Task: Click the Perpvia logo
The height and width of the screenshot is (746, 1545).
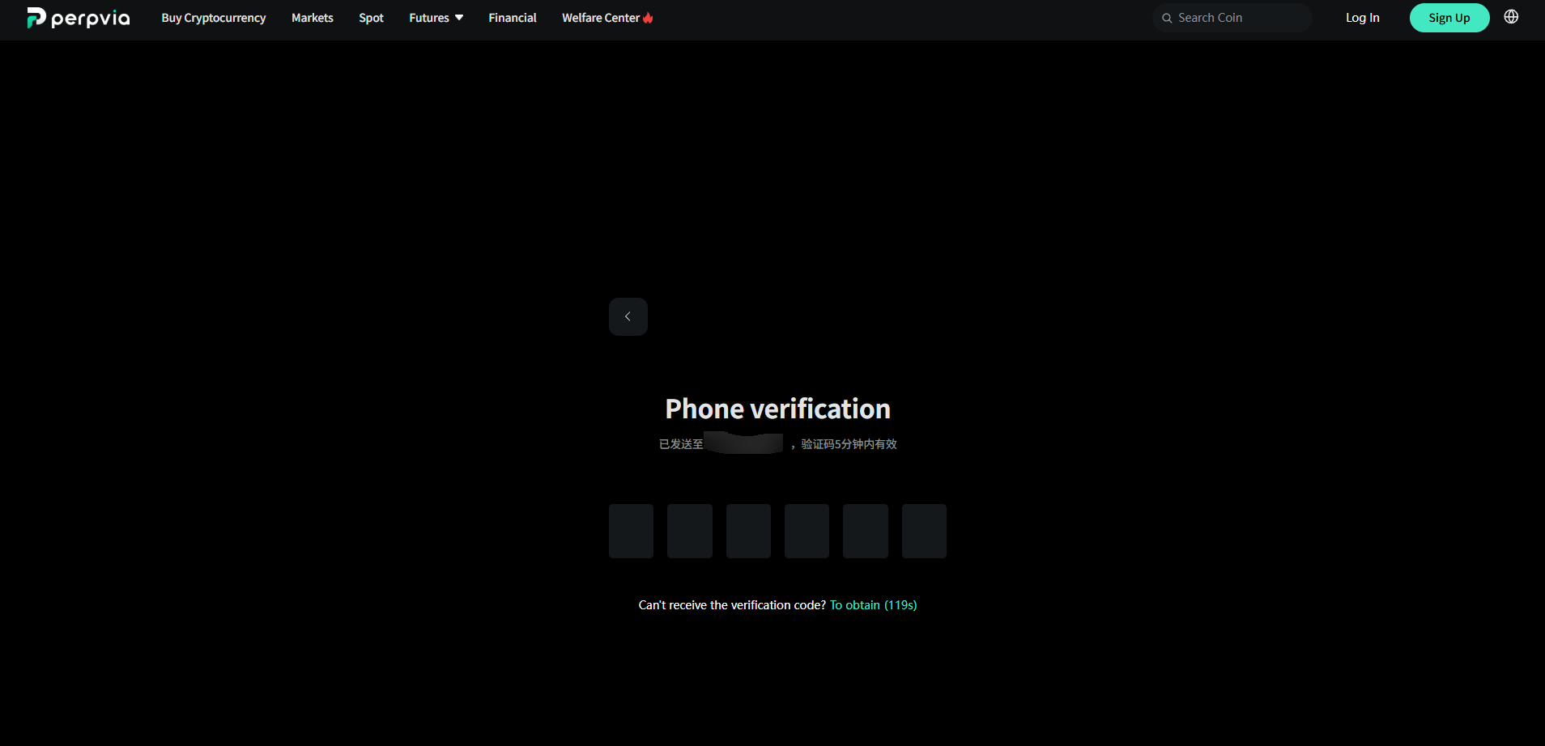Action: (x=79, y=18)
